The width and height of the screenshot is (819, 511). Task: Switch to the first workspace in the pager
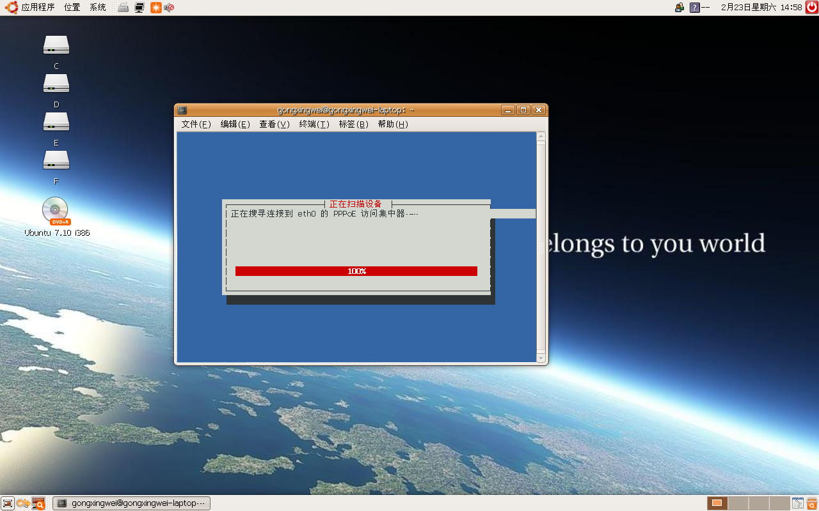(x=717, y=503)
